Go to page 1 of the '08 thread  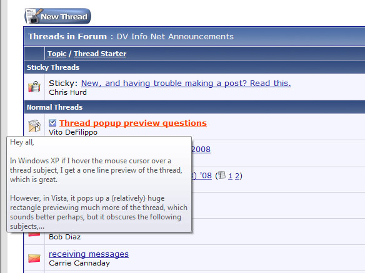[x=230, y=176]
